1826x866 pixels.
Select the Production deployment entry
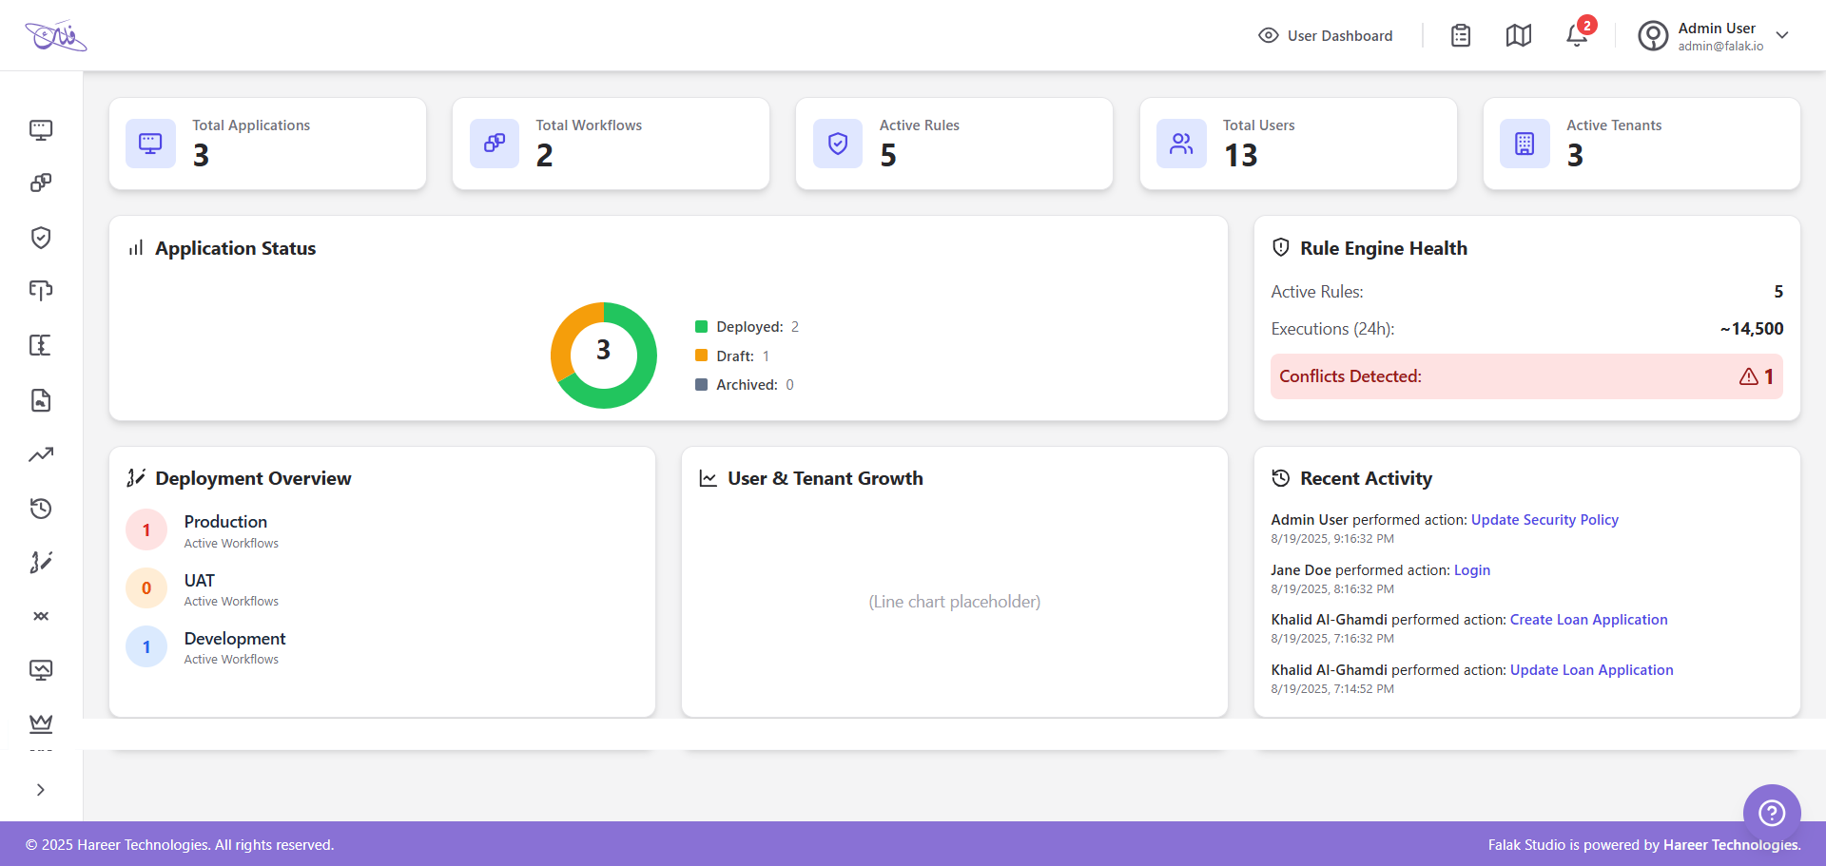(x=225, y=530)
